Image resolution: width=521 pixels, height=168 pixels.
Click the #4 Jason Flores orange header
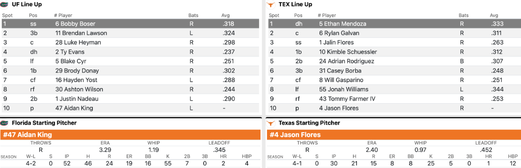[x=394, y=134]
